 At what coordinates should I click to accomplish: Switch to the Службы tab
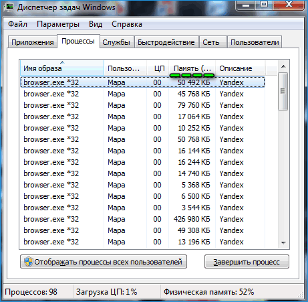point(116,42)
